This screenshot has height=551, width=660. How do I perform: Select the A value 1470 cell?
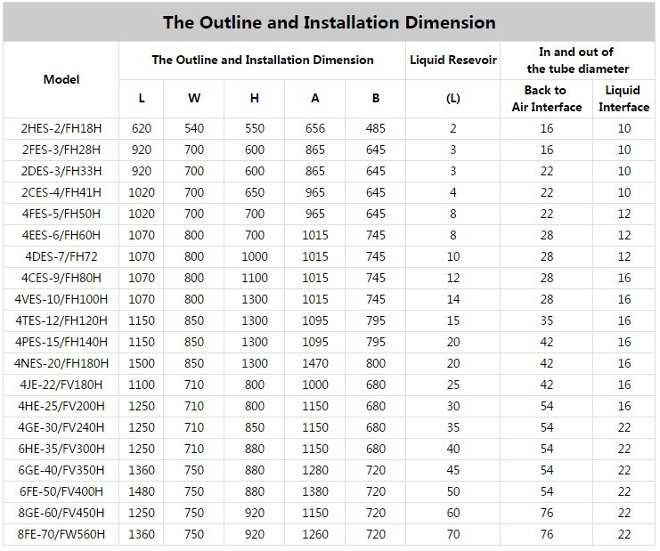tap(315, 363)
